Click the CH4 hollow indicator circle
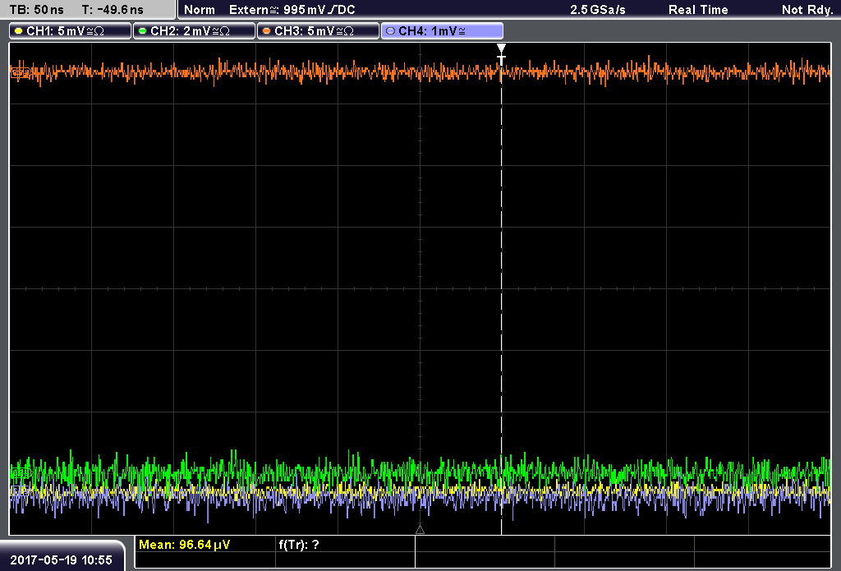The width and height of the screenshot is (841, 571). click(390, 31)
